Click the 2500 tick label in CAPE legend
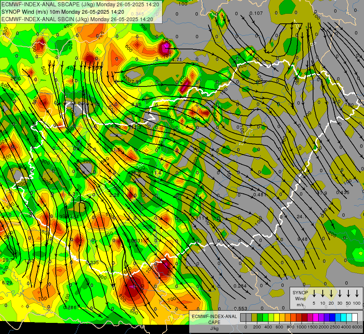The width and height of the screenshot is (364, 334). point(335,327)
